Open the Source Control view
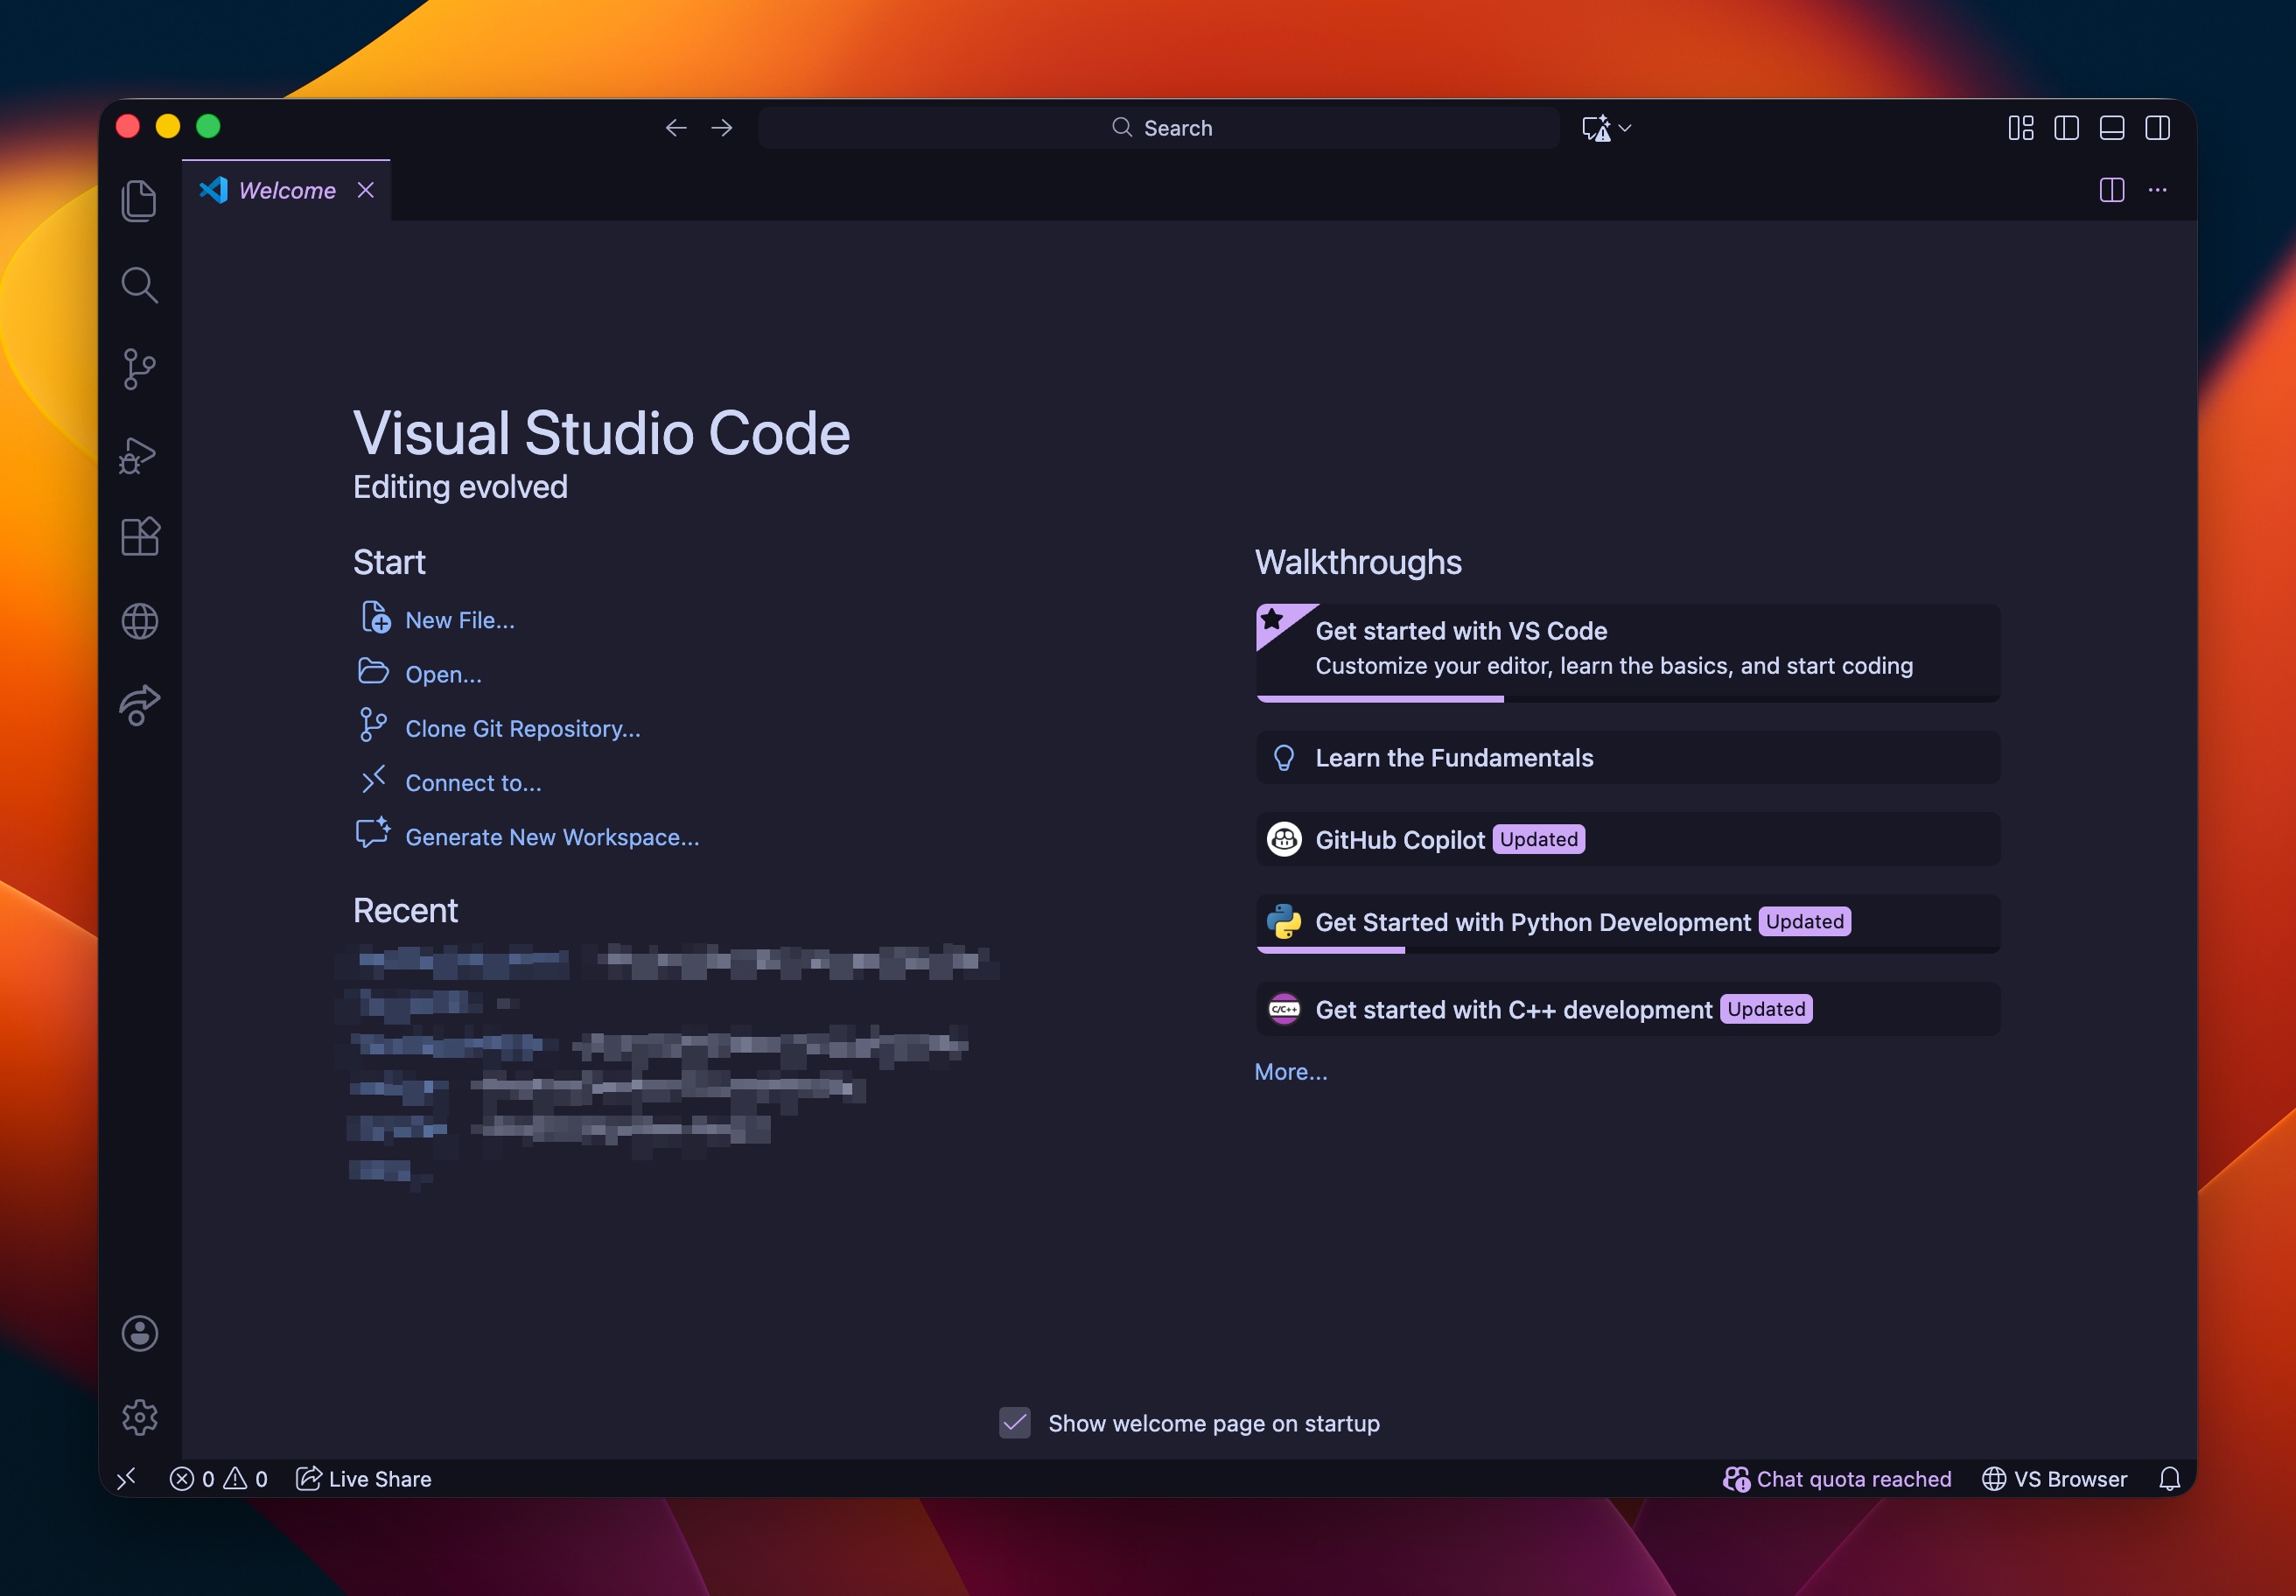2296x1596 pixels. tap(139, 369)
